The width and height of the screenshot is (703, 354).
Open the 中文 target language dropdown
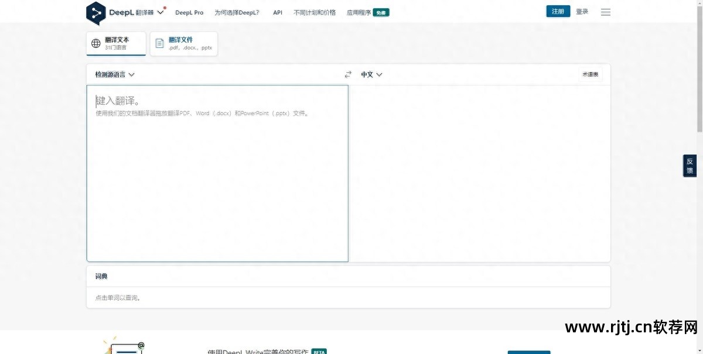click(x=371, y=74)
